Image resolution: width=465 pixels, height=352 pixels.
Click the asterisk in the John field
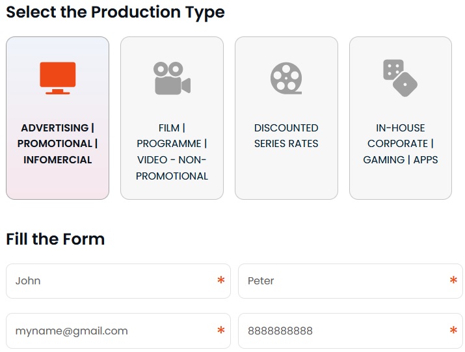[x=221, y=280]
